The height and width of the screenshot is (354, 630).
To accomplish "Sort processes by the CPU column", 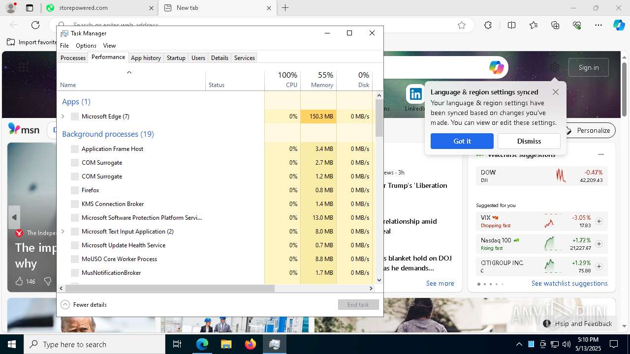I will coord(283,80).
